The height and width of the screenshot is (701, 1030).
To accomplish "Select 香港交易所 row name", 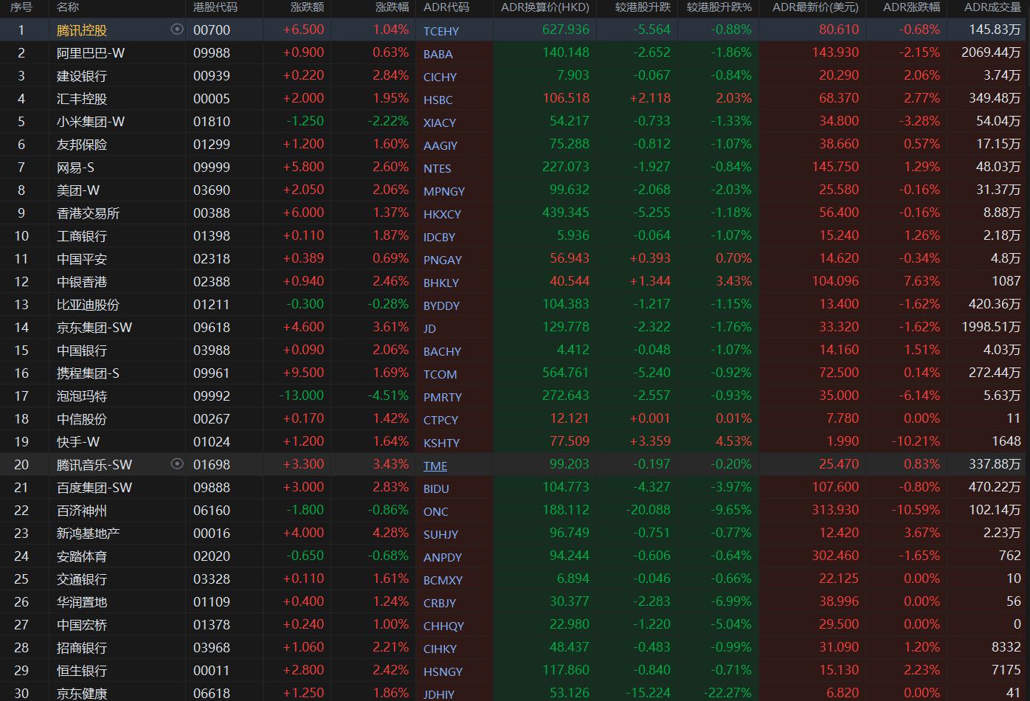I will pos(88,213).
